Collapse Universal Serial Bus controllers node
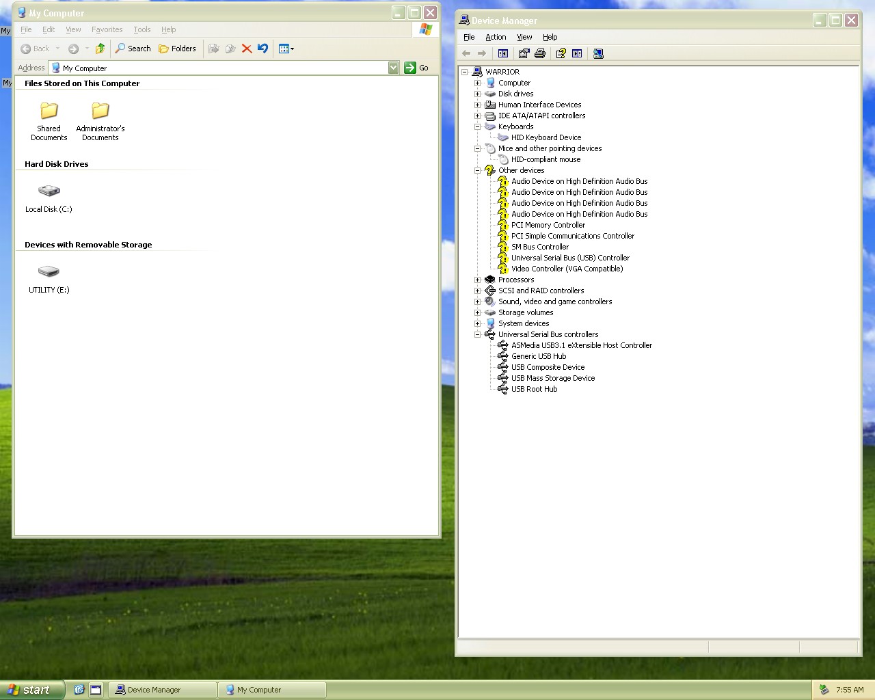Image resolution: width=875 pixels, height=700 pixels. tap(478, 334)
